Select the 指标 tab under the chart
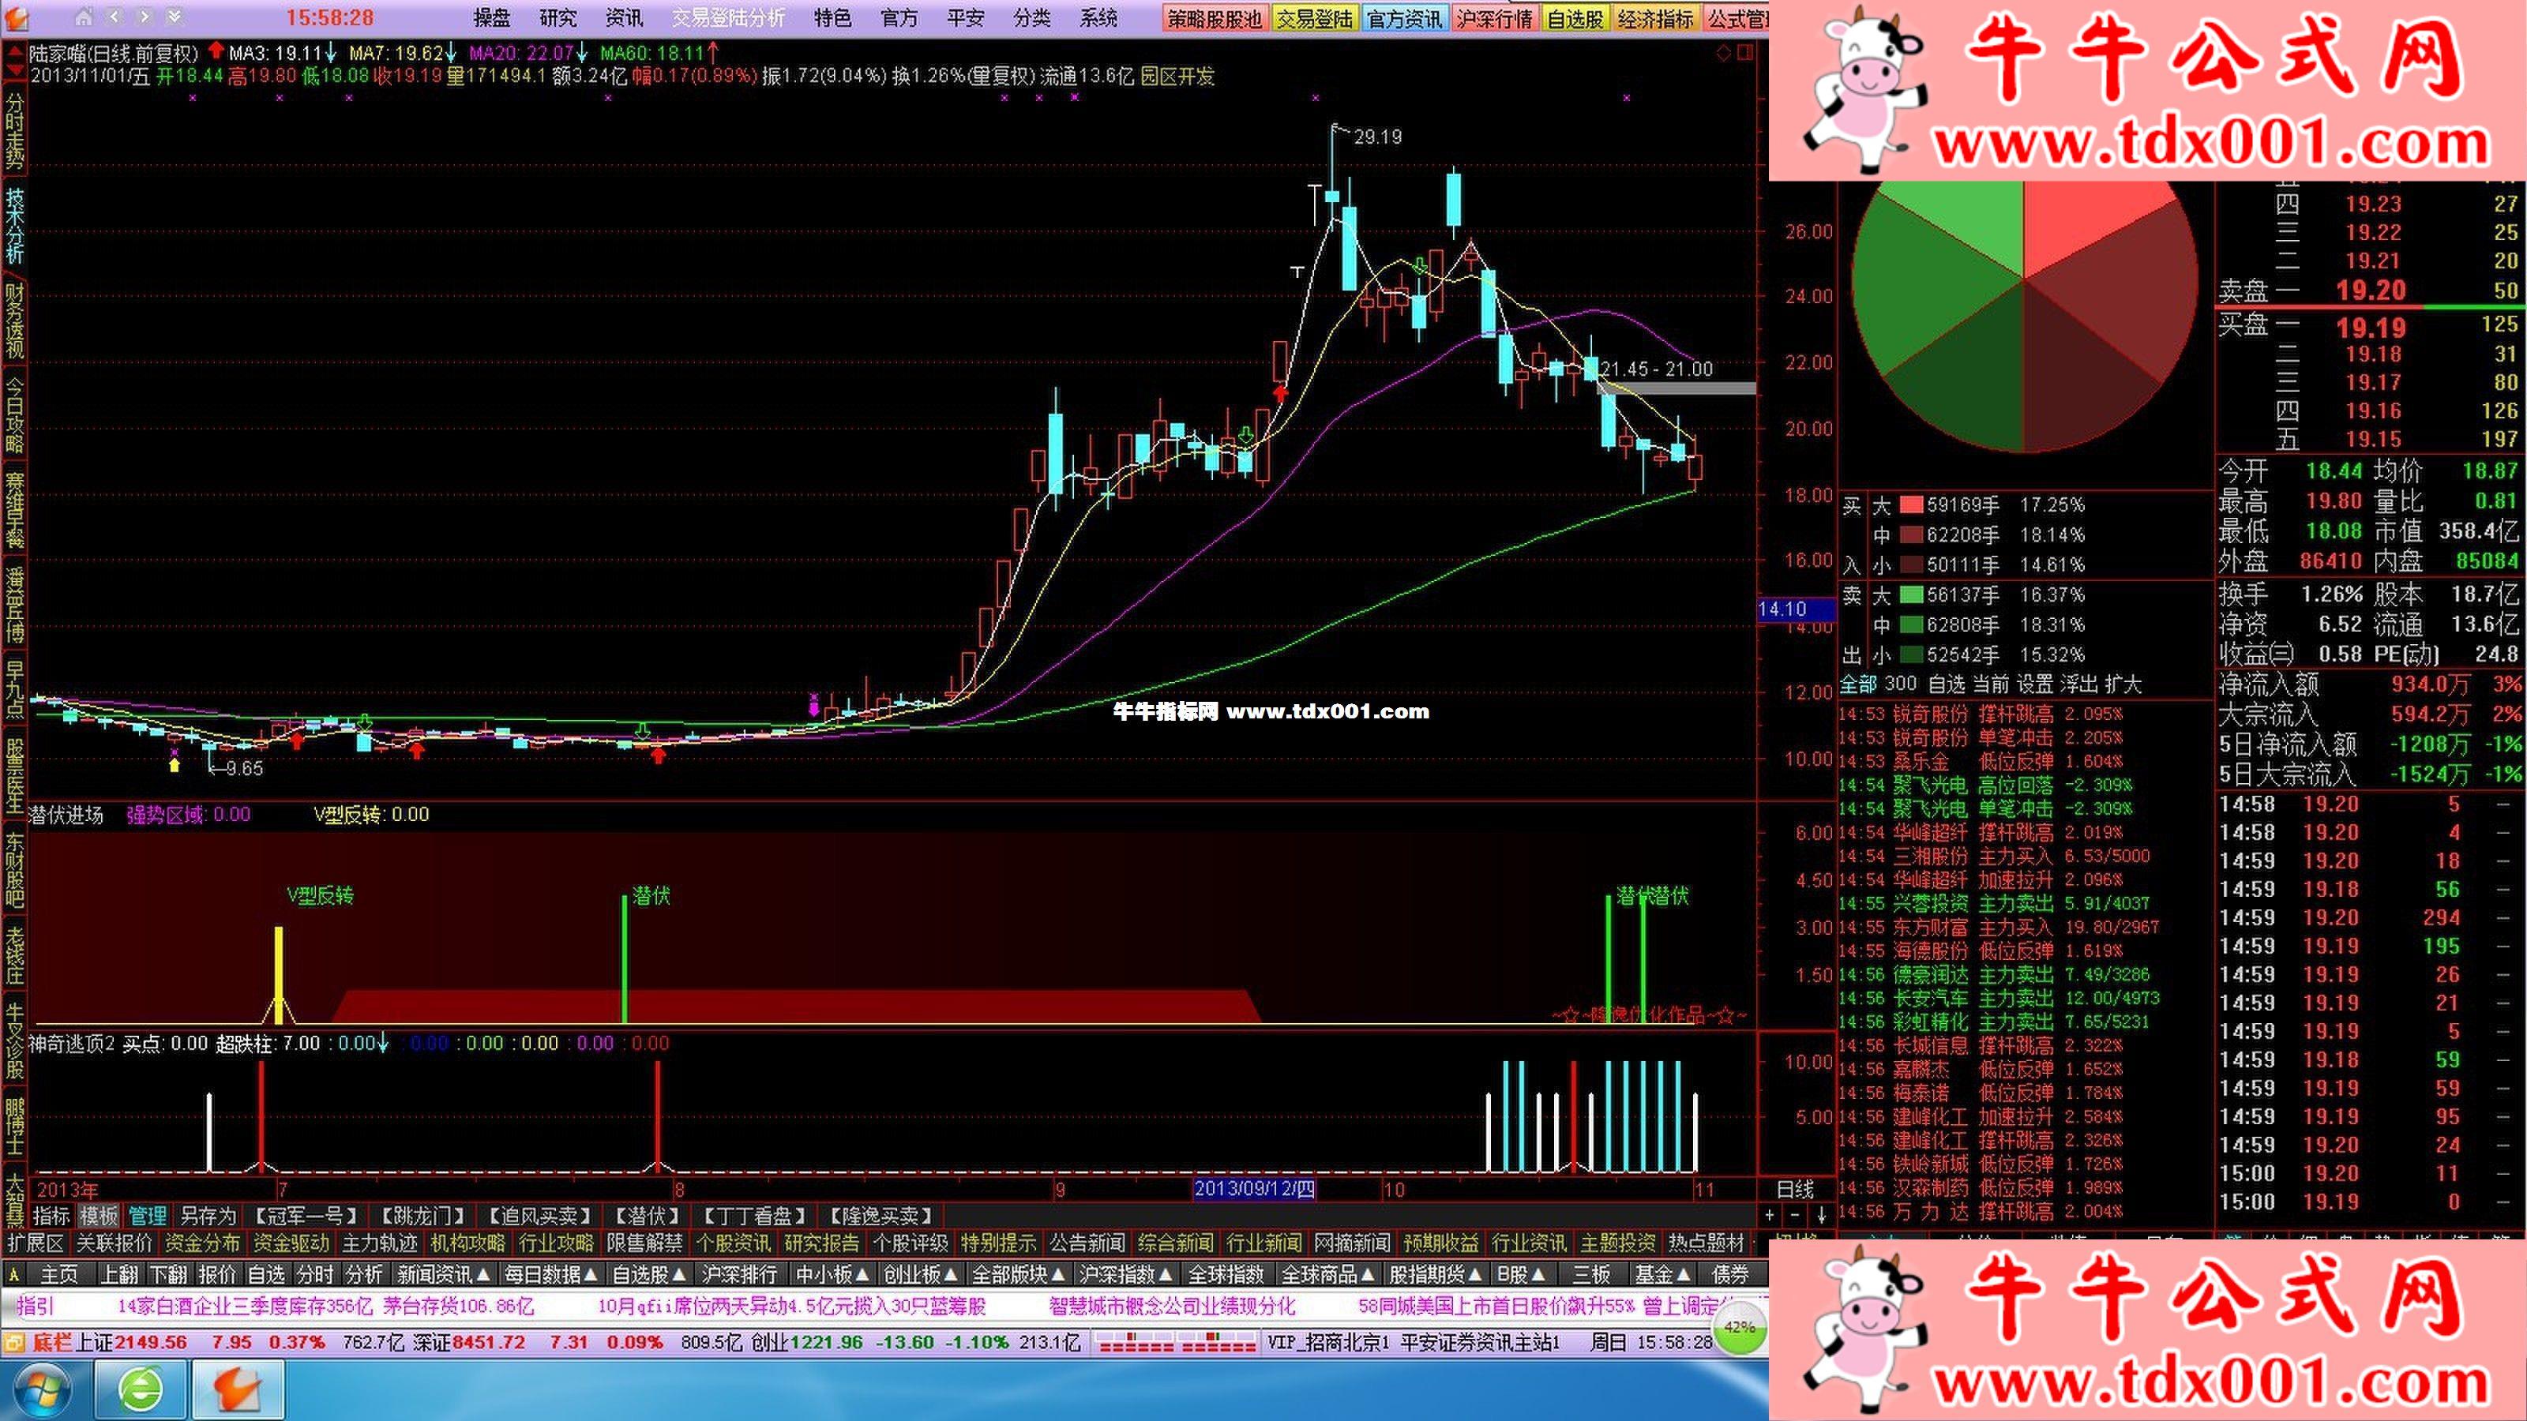 coord(52,1216)
